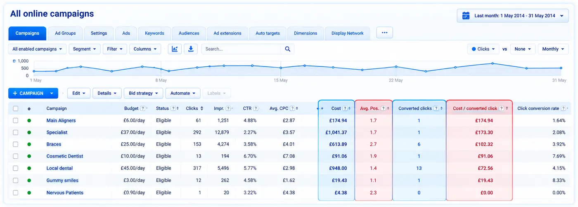Click the download report icon
The image size is (578, 207).
point(191,49)
